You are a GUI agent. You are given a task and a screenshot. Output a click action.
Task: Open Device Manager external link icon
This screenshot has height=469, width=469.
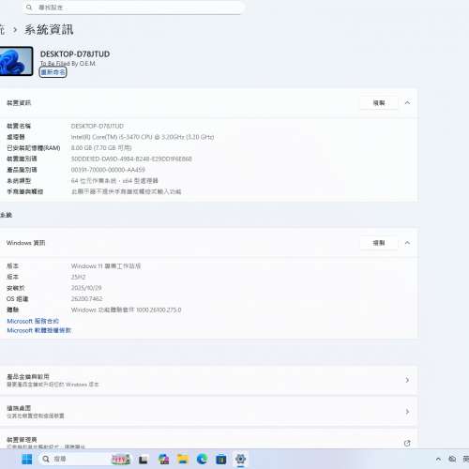[407, 443]
